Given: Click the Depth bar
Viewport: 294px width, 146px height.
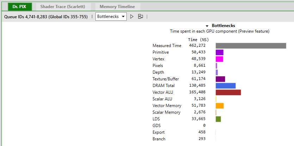Looking at the screenshot, I should 217,72.
